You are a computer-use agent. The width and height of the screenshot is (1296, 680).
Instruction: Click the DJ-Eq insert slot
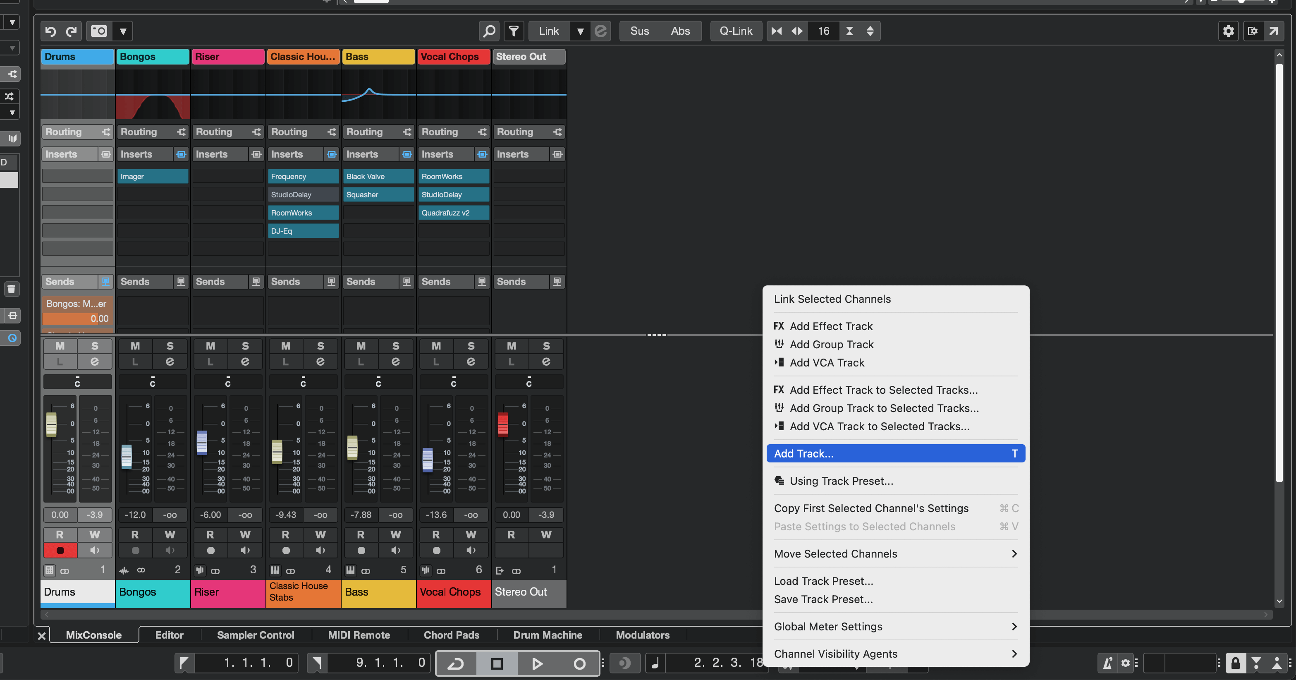[x=304, y=231]
